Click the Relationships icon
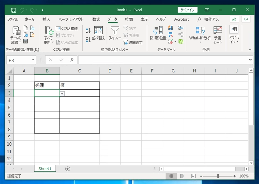 181,34
